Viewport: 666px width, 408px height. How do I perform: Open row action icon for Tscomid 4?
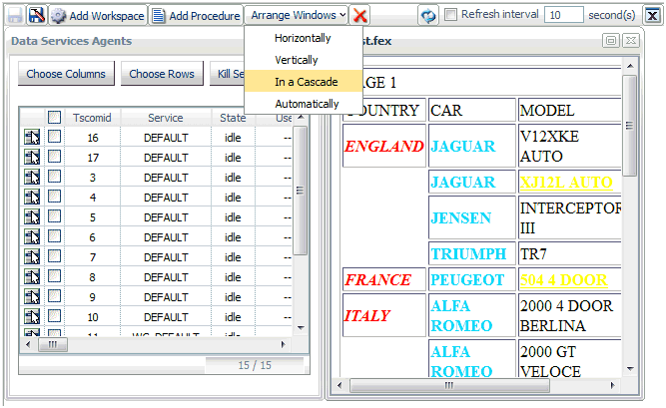(32, 197)
